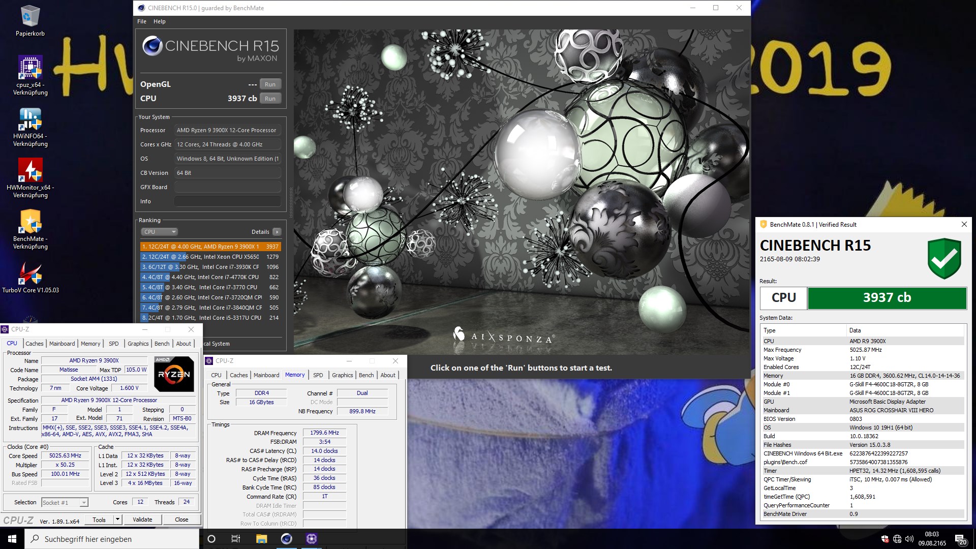Select ranking row Intel Core i7-3840QM

[x=210, y=308]
